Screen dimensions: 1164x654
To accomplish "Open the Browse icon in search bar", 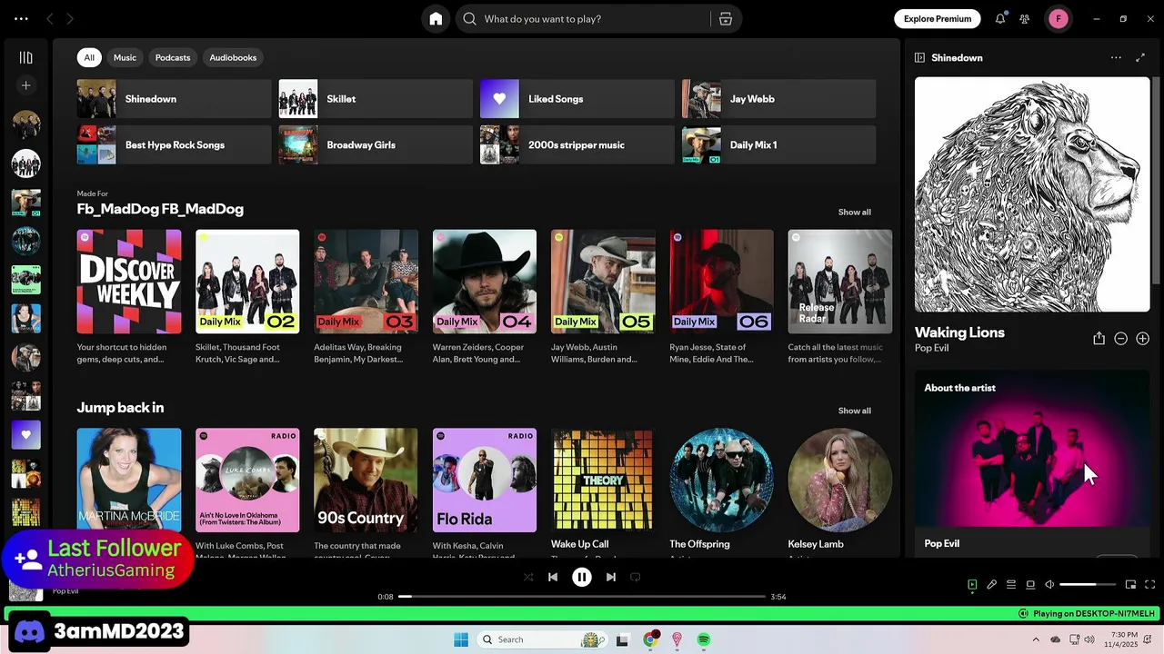I will (725, 19).
